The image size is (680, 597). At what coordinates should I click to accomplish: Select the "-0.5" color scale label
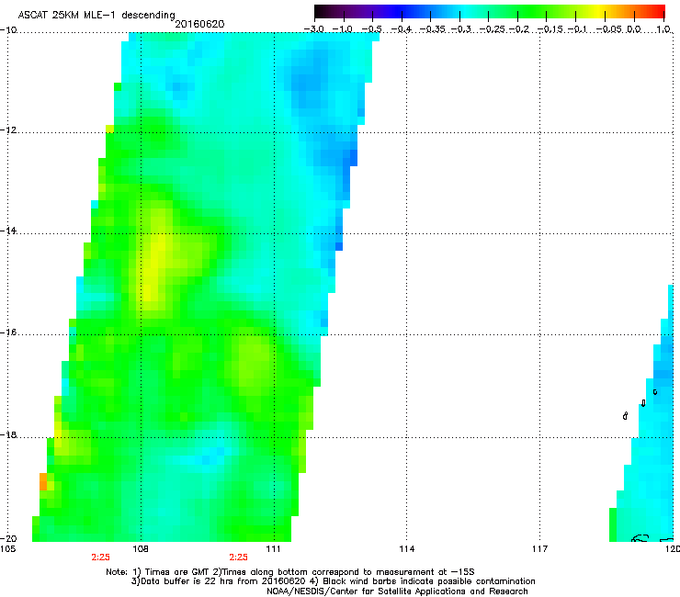tap(371, 29)
